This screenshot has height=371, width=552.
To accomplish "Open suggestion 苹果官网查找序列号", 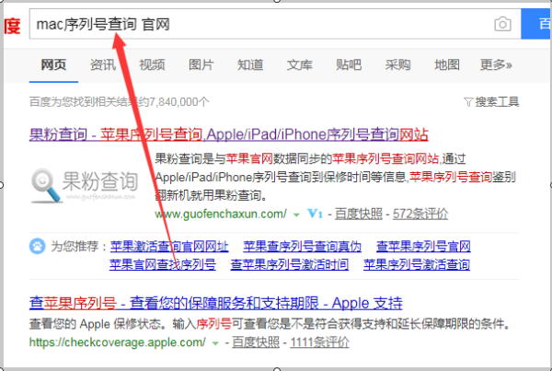I will tap(163, 264).
